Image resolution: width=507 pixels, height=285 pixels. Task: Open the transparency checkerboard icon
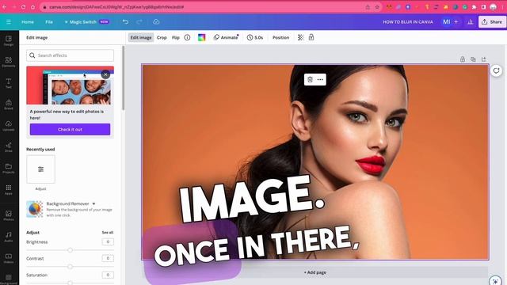tap(301, 37)
